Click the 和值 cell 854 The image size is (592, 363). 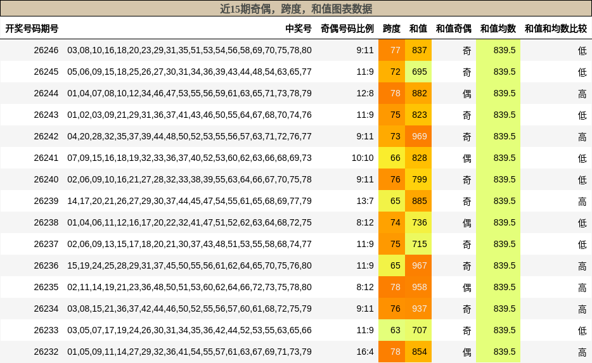tap(418, 352)
